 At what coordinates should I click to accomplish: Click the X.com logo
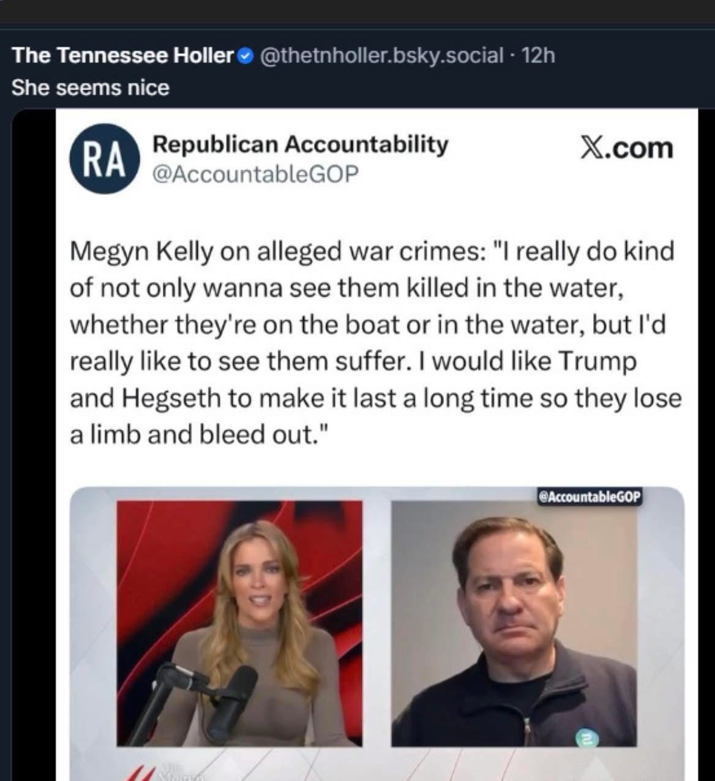pyautogui.click(x=626, y=148)
